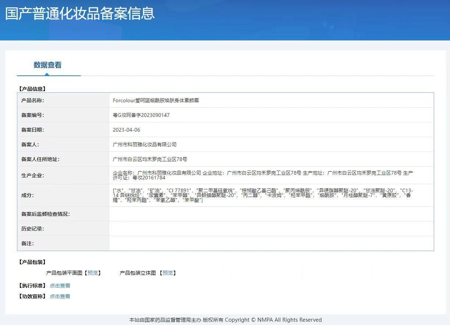The height and width of the screenshot is (325, 450).
Task: Click the 备案人 label cell
Action: pos(63,144)
